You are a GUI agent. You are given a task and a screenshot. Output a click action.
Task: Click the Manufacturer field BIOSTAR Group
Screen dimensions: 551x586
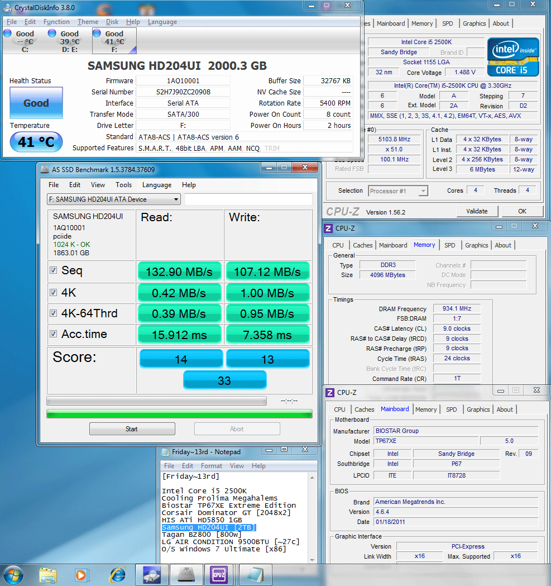click(x=456, y=431)
